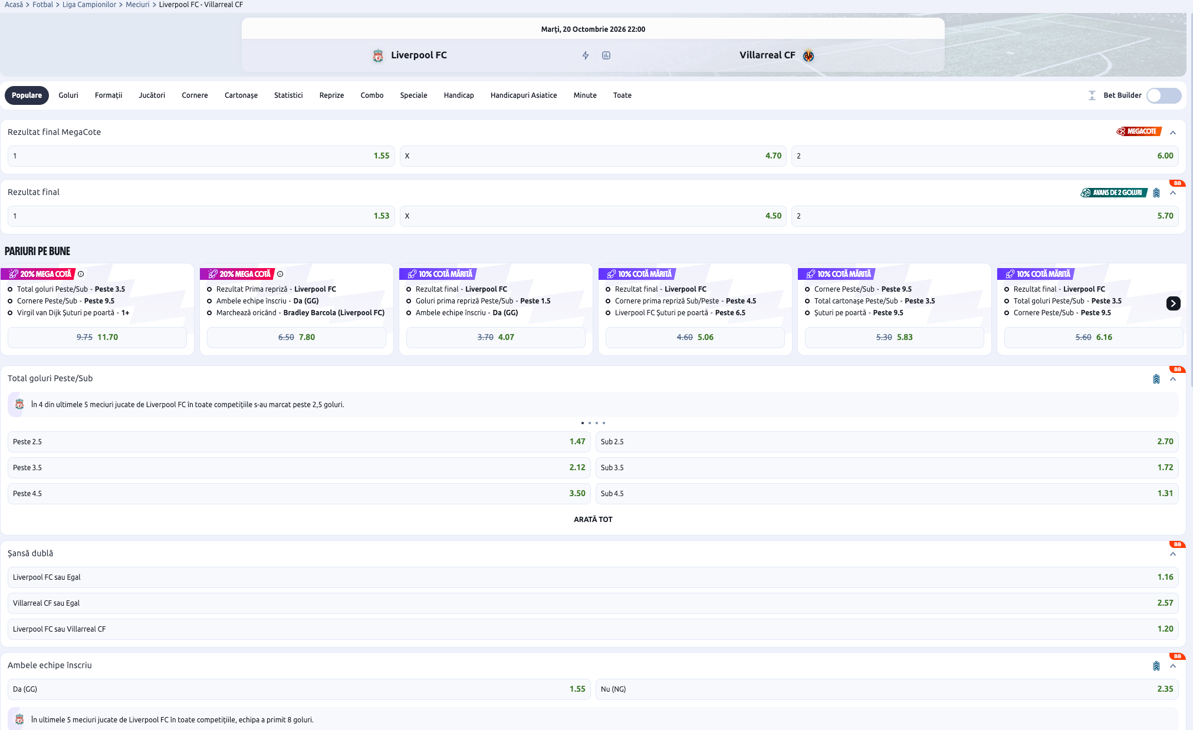The width and height of the screenshot is (1193, 730).
Task: Click the lightning bolt icon in match header
Action: coord(586,55)
